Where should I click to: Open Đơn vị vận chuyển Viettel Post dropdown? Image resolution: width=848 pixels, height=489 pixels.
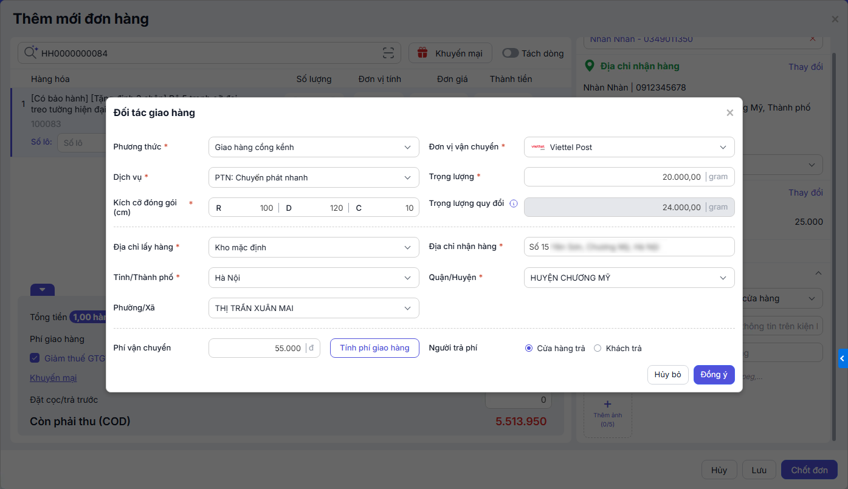pos(629,147)
